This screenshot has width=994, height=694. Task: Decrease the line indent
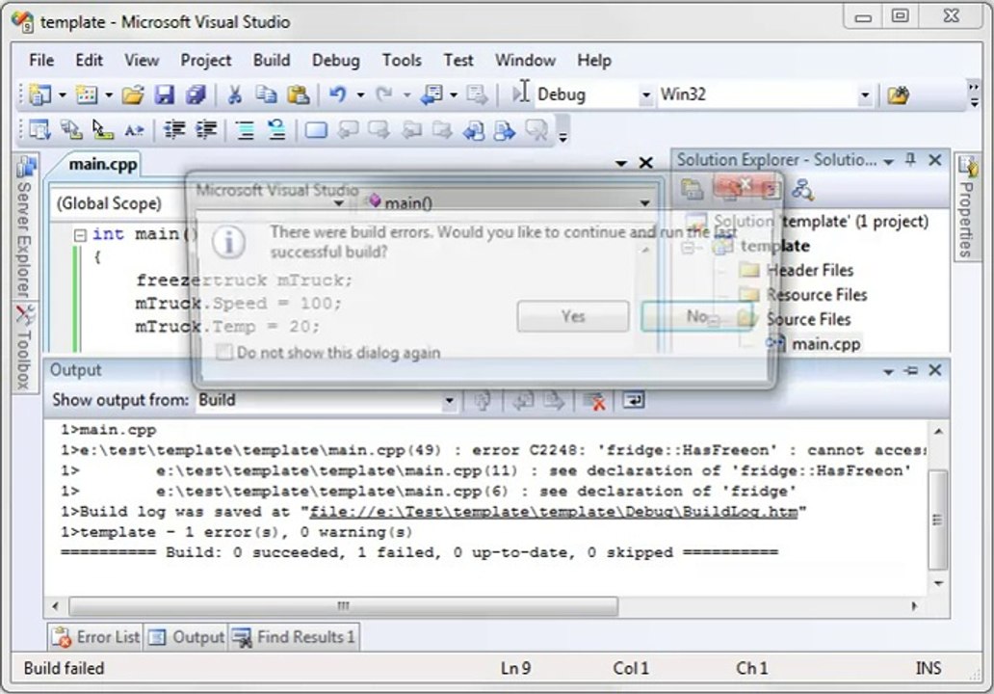tap(174, 131)
